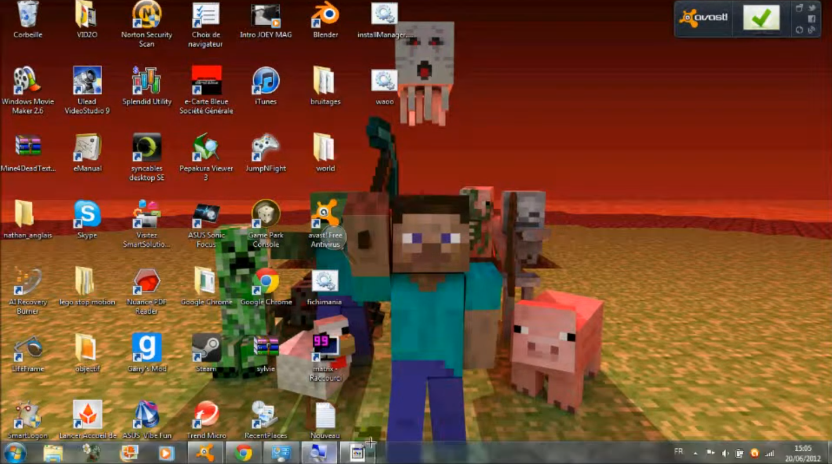
Task: Open the Skype desktop shortcut
Action: coord(87,215)
